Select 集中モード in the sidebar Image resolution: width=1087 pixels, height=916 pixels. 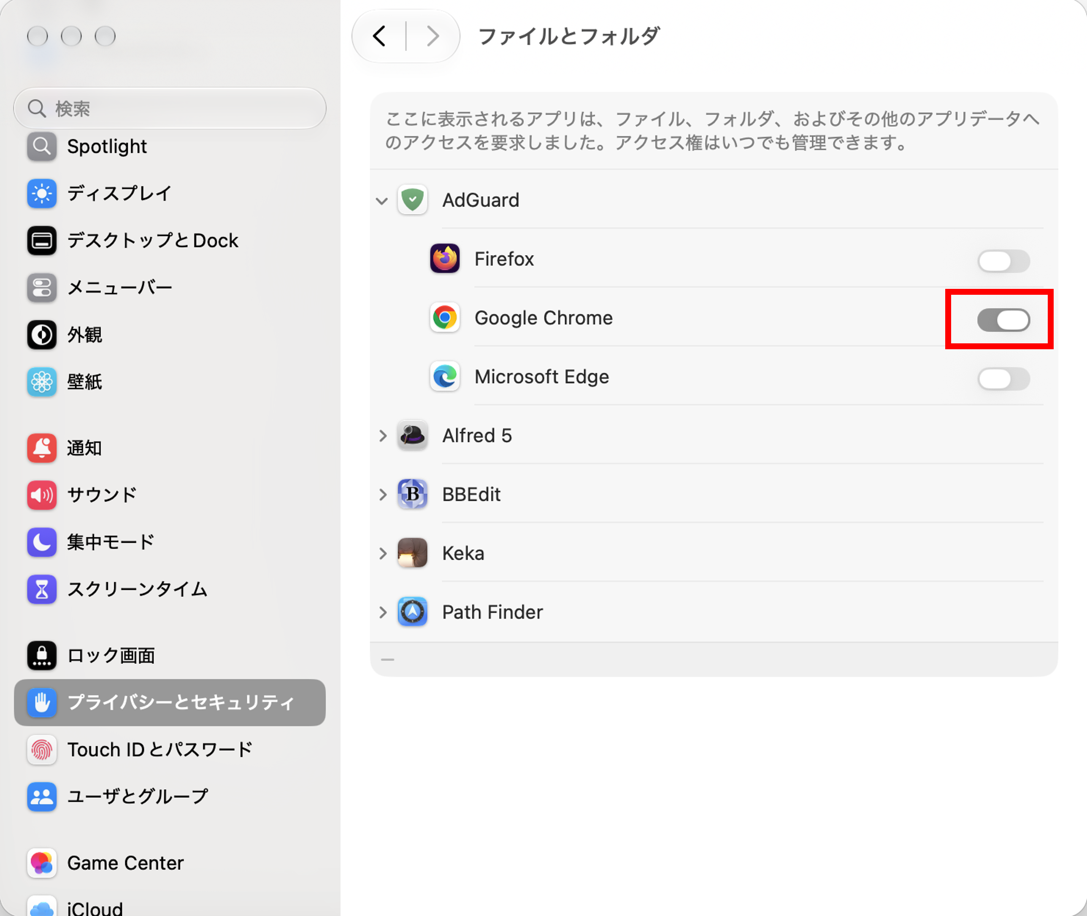coord(170,542)
